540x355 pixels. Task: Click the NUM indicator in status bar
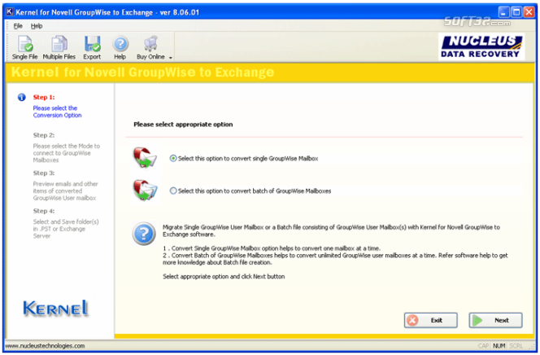click(499, 346)
